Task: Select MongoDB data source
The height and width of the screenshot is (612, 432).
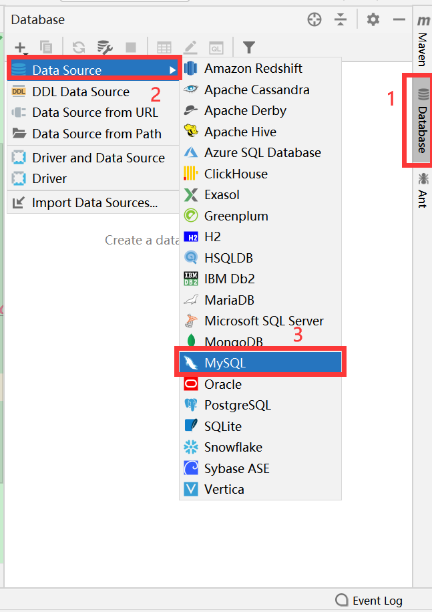Action: click(x=260, y=341)
